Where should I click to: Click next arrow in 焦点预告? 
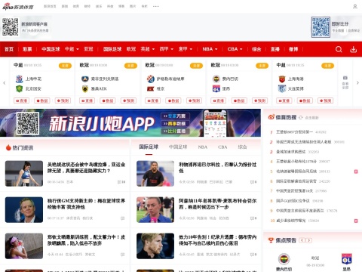(x=309, y=240)
